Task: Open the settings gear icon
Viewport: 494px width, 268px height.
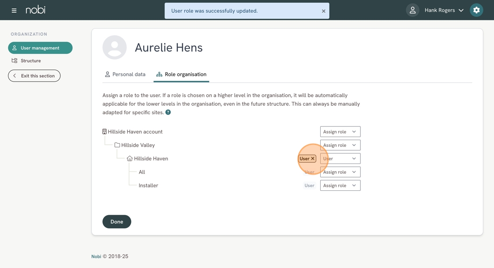Action: pyautogui.click(x=476, y=10)
